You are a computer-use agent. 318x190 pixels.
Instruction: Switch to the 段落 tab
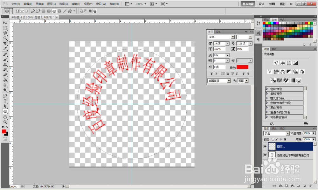(218, 32)
